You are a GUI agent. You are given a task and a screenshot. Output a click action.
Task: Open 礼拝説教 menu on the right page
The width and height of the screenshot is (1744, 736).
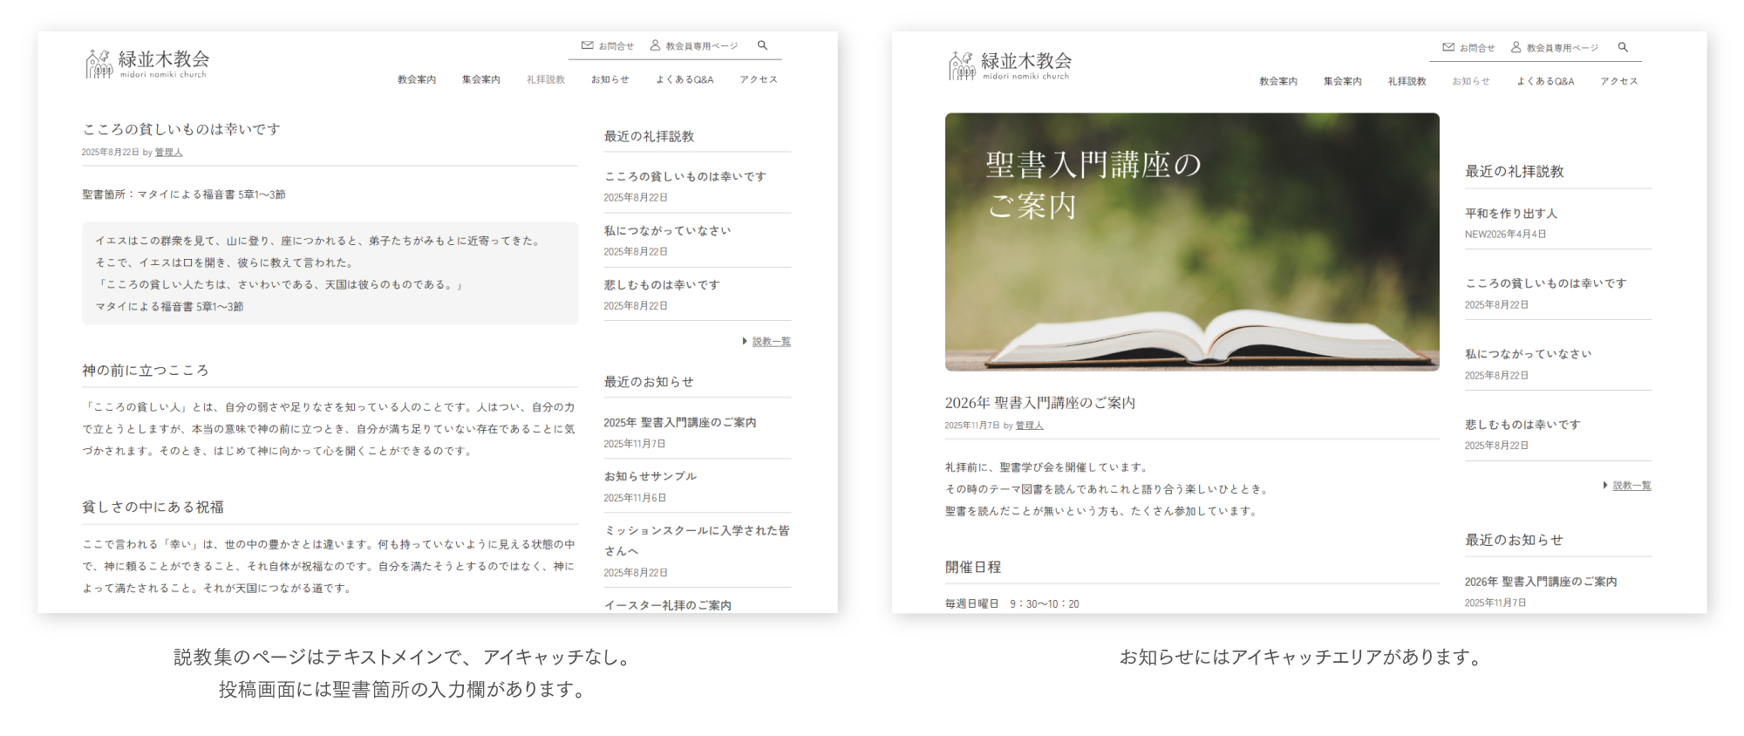click(1407, 81)
